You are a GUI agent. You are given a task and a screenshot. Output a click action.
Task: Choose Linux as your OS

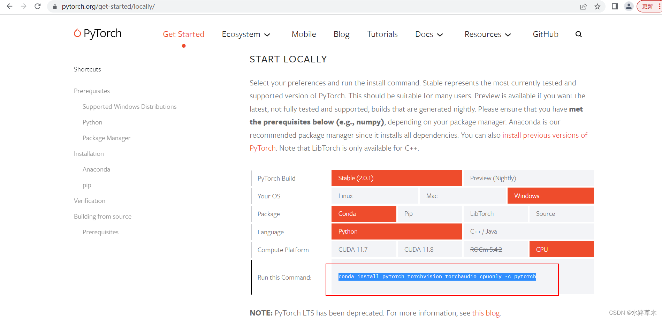375,196
